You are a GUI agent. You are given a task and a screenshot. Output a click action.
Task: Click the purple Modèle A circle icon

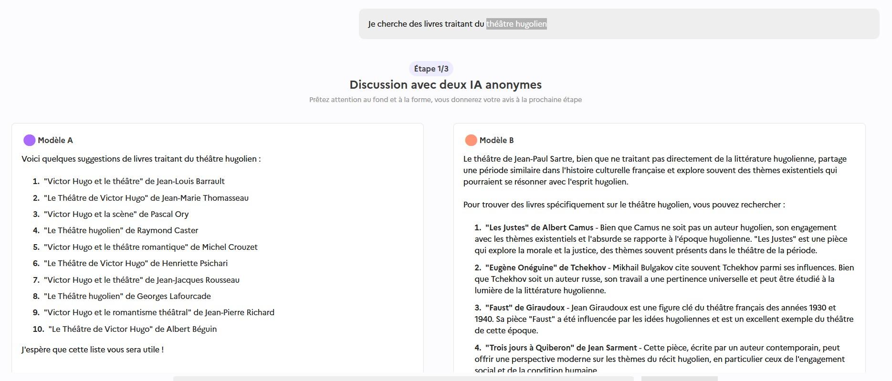[x=29, y=140]
